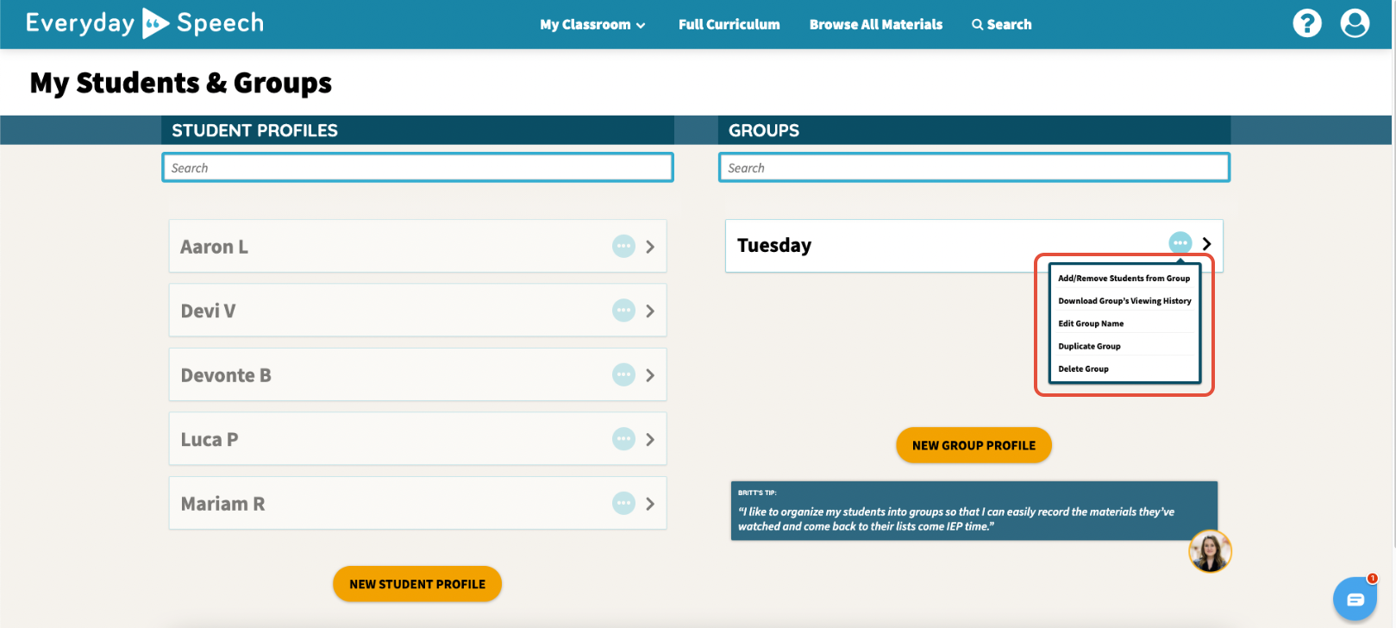This screenshot has height=628, width=1396.
Task: Go to Full Curriculum
Action: pyautogui.click(x=729, y=24)
